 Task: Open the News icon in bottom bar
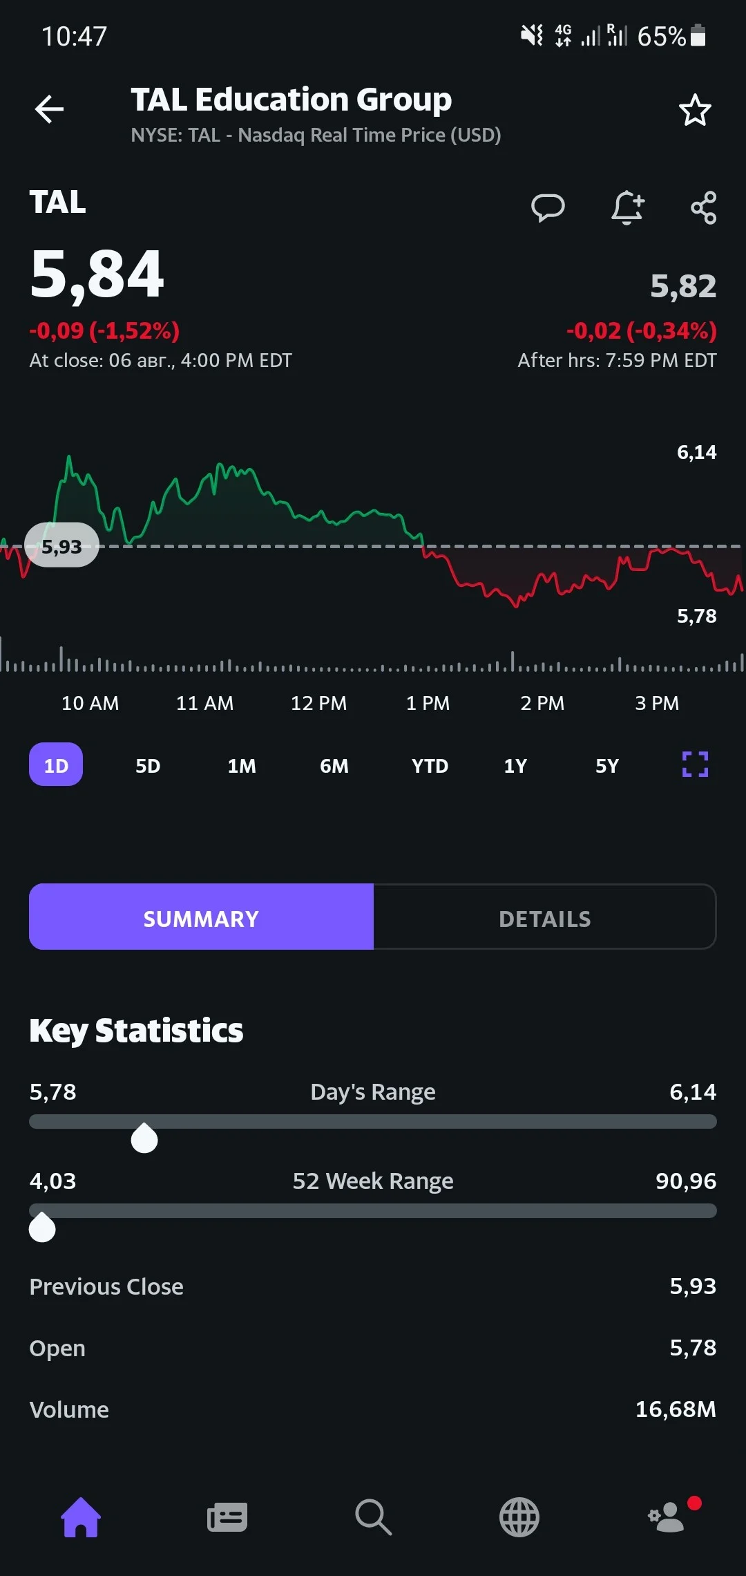coord(227,1517)
